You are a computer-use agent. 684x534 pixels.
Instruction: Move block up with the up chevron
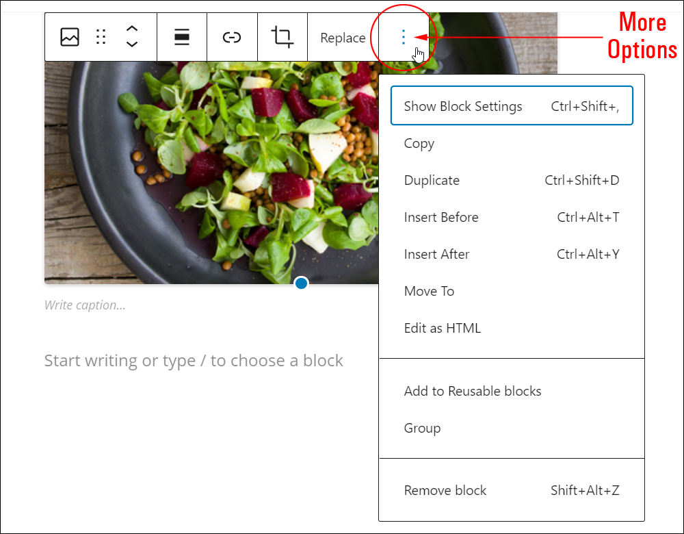[132, 29]
